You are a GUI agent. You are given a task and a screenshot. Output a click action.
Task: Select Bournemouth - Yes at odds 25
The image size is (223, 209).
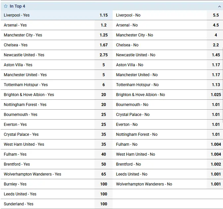(x=56, y=115)
